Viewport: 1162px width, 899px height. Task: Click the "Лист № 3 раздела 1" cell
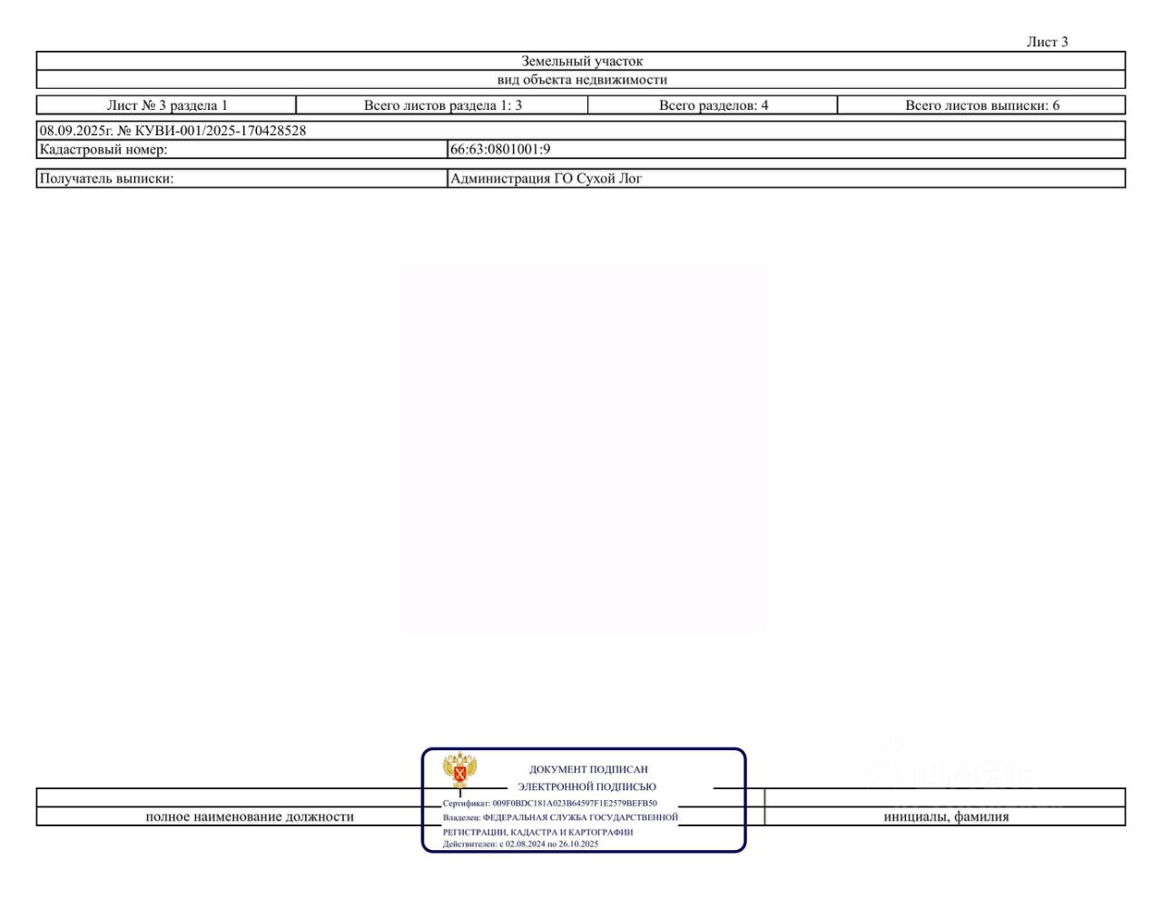point(167,105)
